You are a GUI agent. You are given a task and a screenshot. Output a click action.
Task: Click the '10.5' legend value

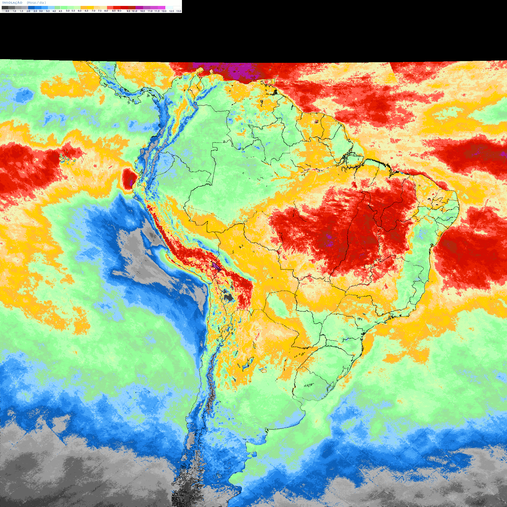click(x=143, y=11)
